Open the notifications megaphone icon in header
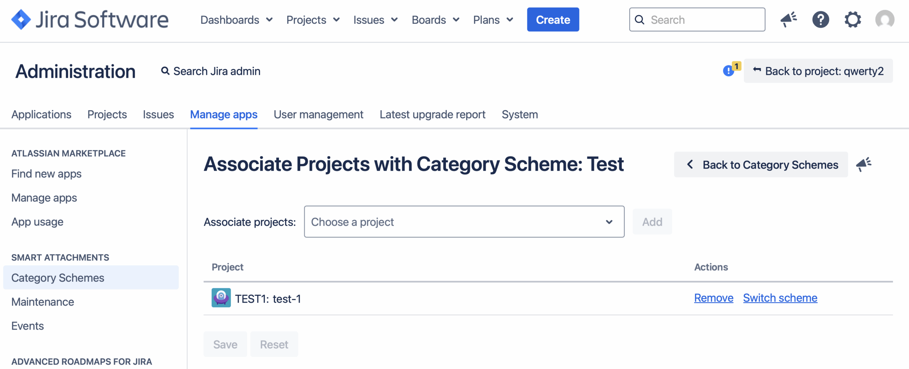 789,20
